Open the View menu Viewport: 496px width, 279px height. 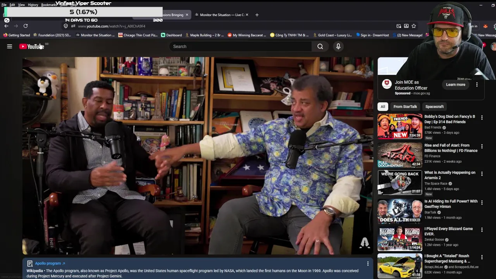tap(21, 5)
